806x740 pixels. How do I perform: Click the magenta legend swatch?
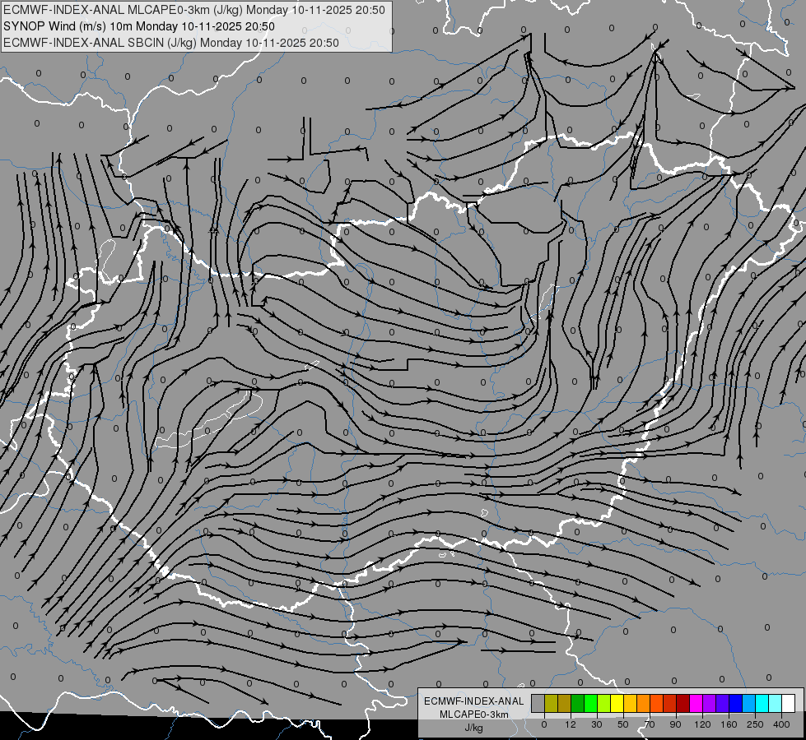696,703
